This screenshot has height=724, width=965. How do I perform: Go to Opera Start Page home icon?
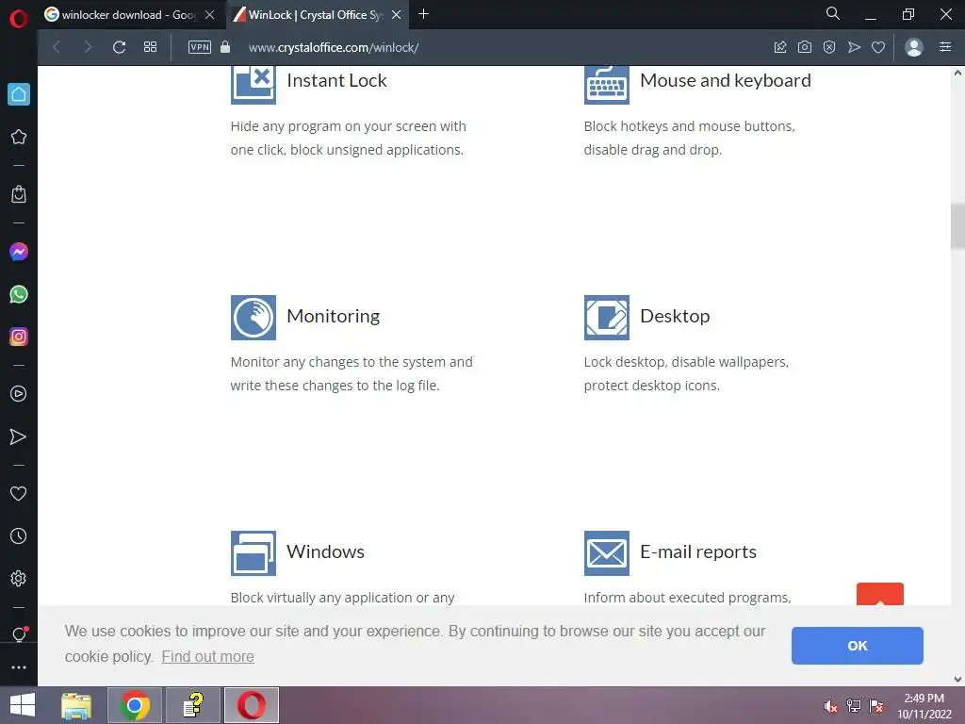[19, 94]
